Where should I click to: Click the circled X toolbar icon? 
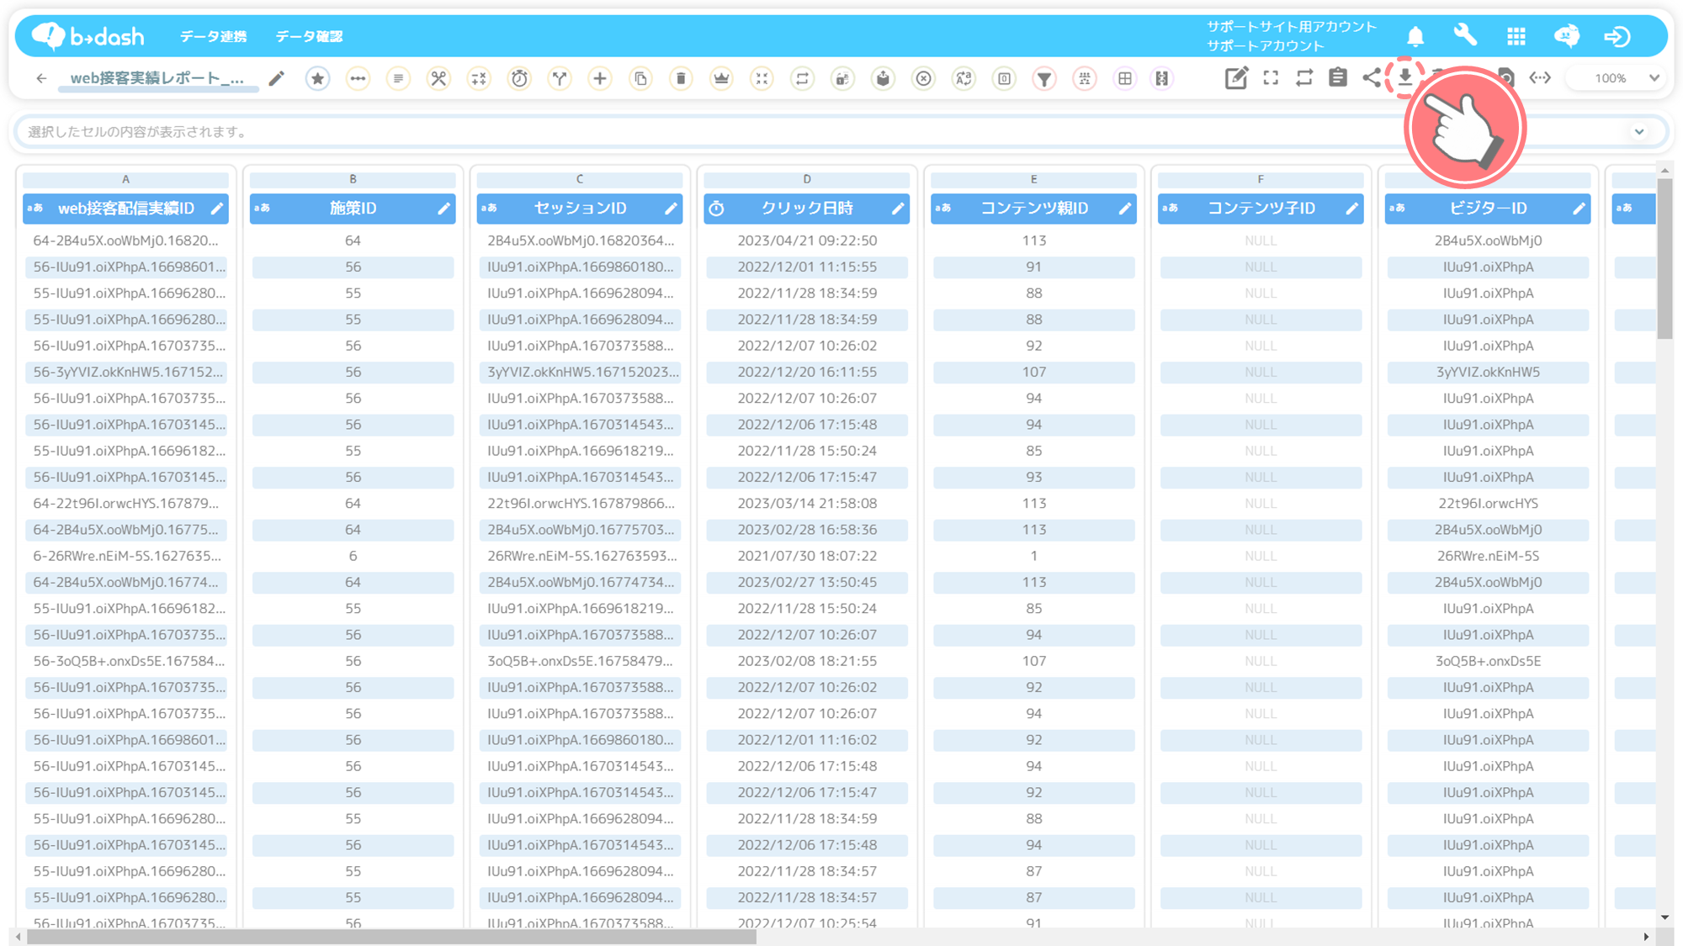click(x=923, y=78)
